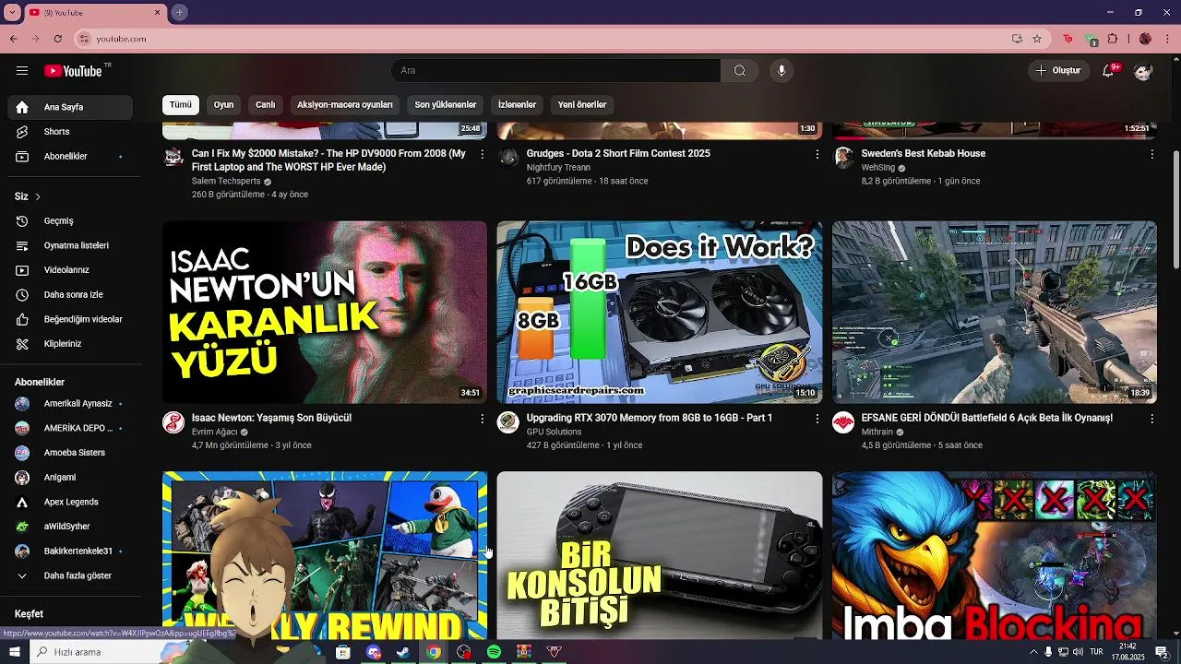The image size is (1181, 664).
Task: Select the İzlenenler chip
Action: 517,104
